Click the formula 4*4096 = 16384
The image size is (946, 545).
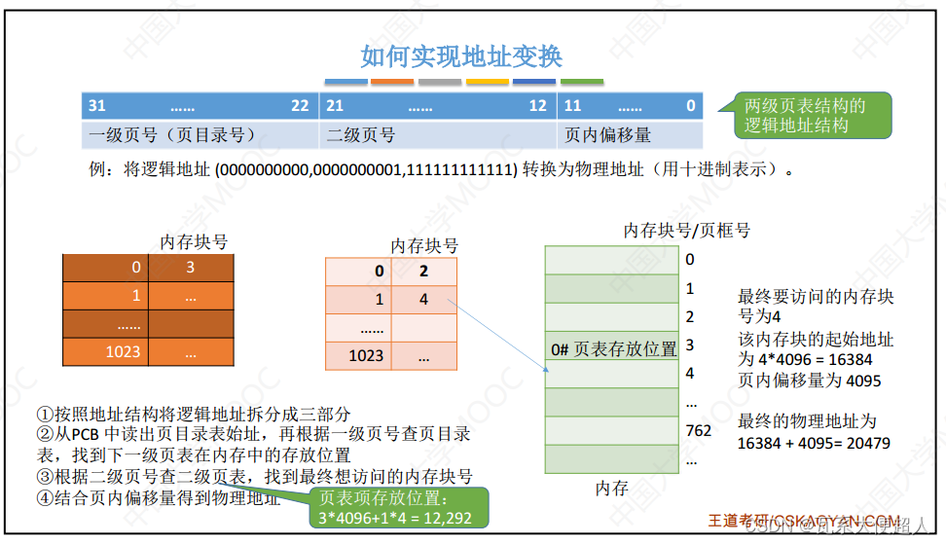click(x=815, y=360)
